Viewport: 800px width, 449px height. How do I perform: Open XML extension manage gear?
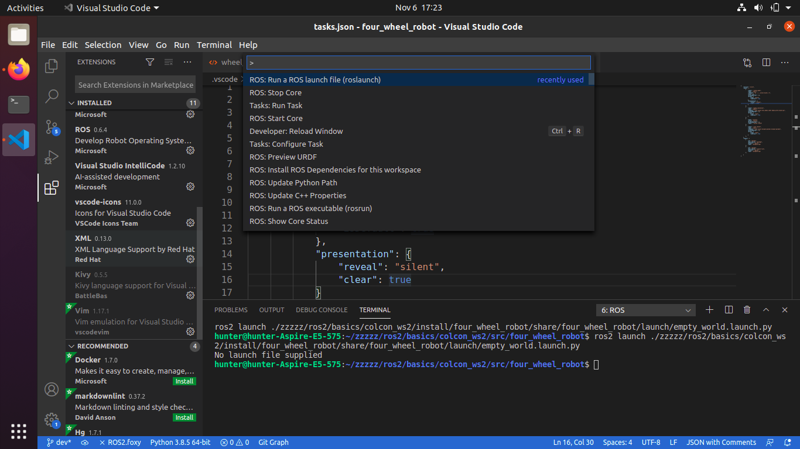190,260
